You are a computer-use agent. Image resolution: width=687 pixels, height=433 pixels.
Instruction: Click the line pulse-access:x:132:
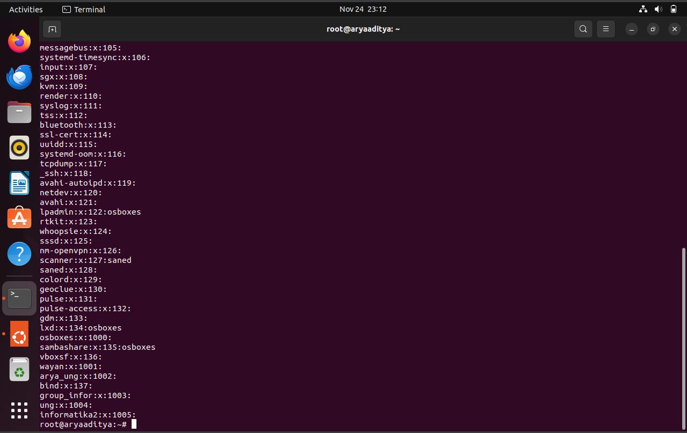(85, 309)
